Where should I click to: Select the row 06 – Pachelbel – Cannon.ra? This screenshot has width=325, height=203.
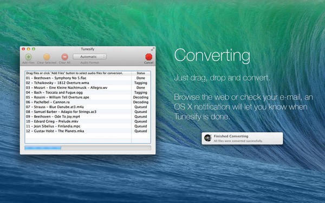[x=88, y=102]
